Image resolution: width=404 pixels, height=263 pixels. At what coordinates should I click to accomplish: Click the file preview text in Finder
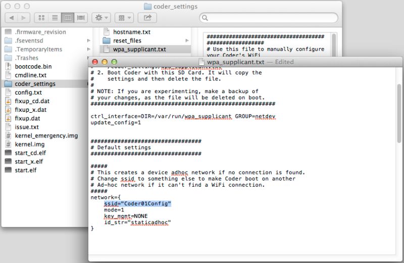pos(266,46)
